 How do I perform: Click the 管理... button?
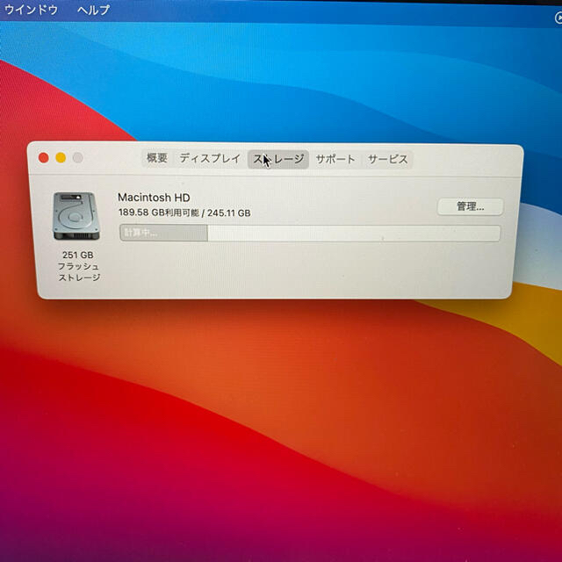click(471, 206)
